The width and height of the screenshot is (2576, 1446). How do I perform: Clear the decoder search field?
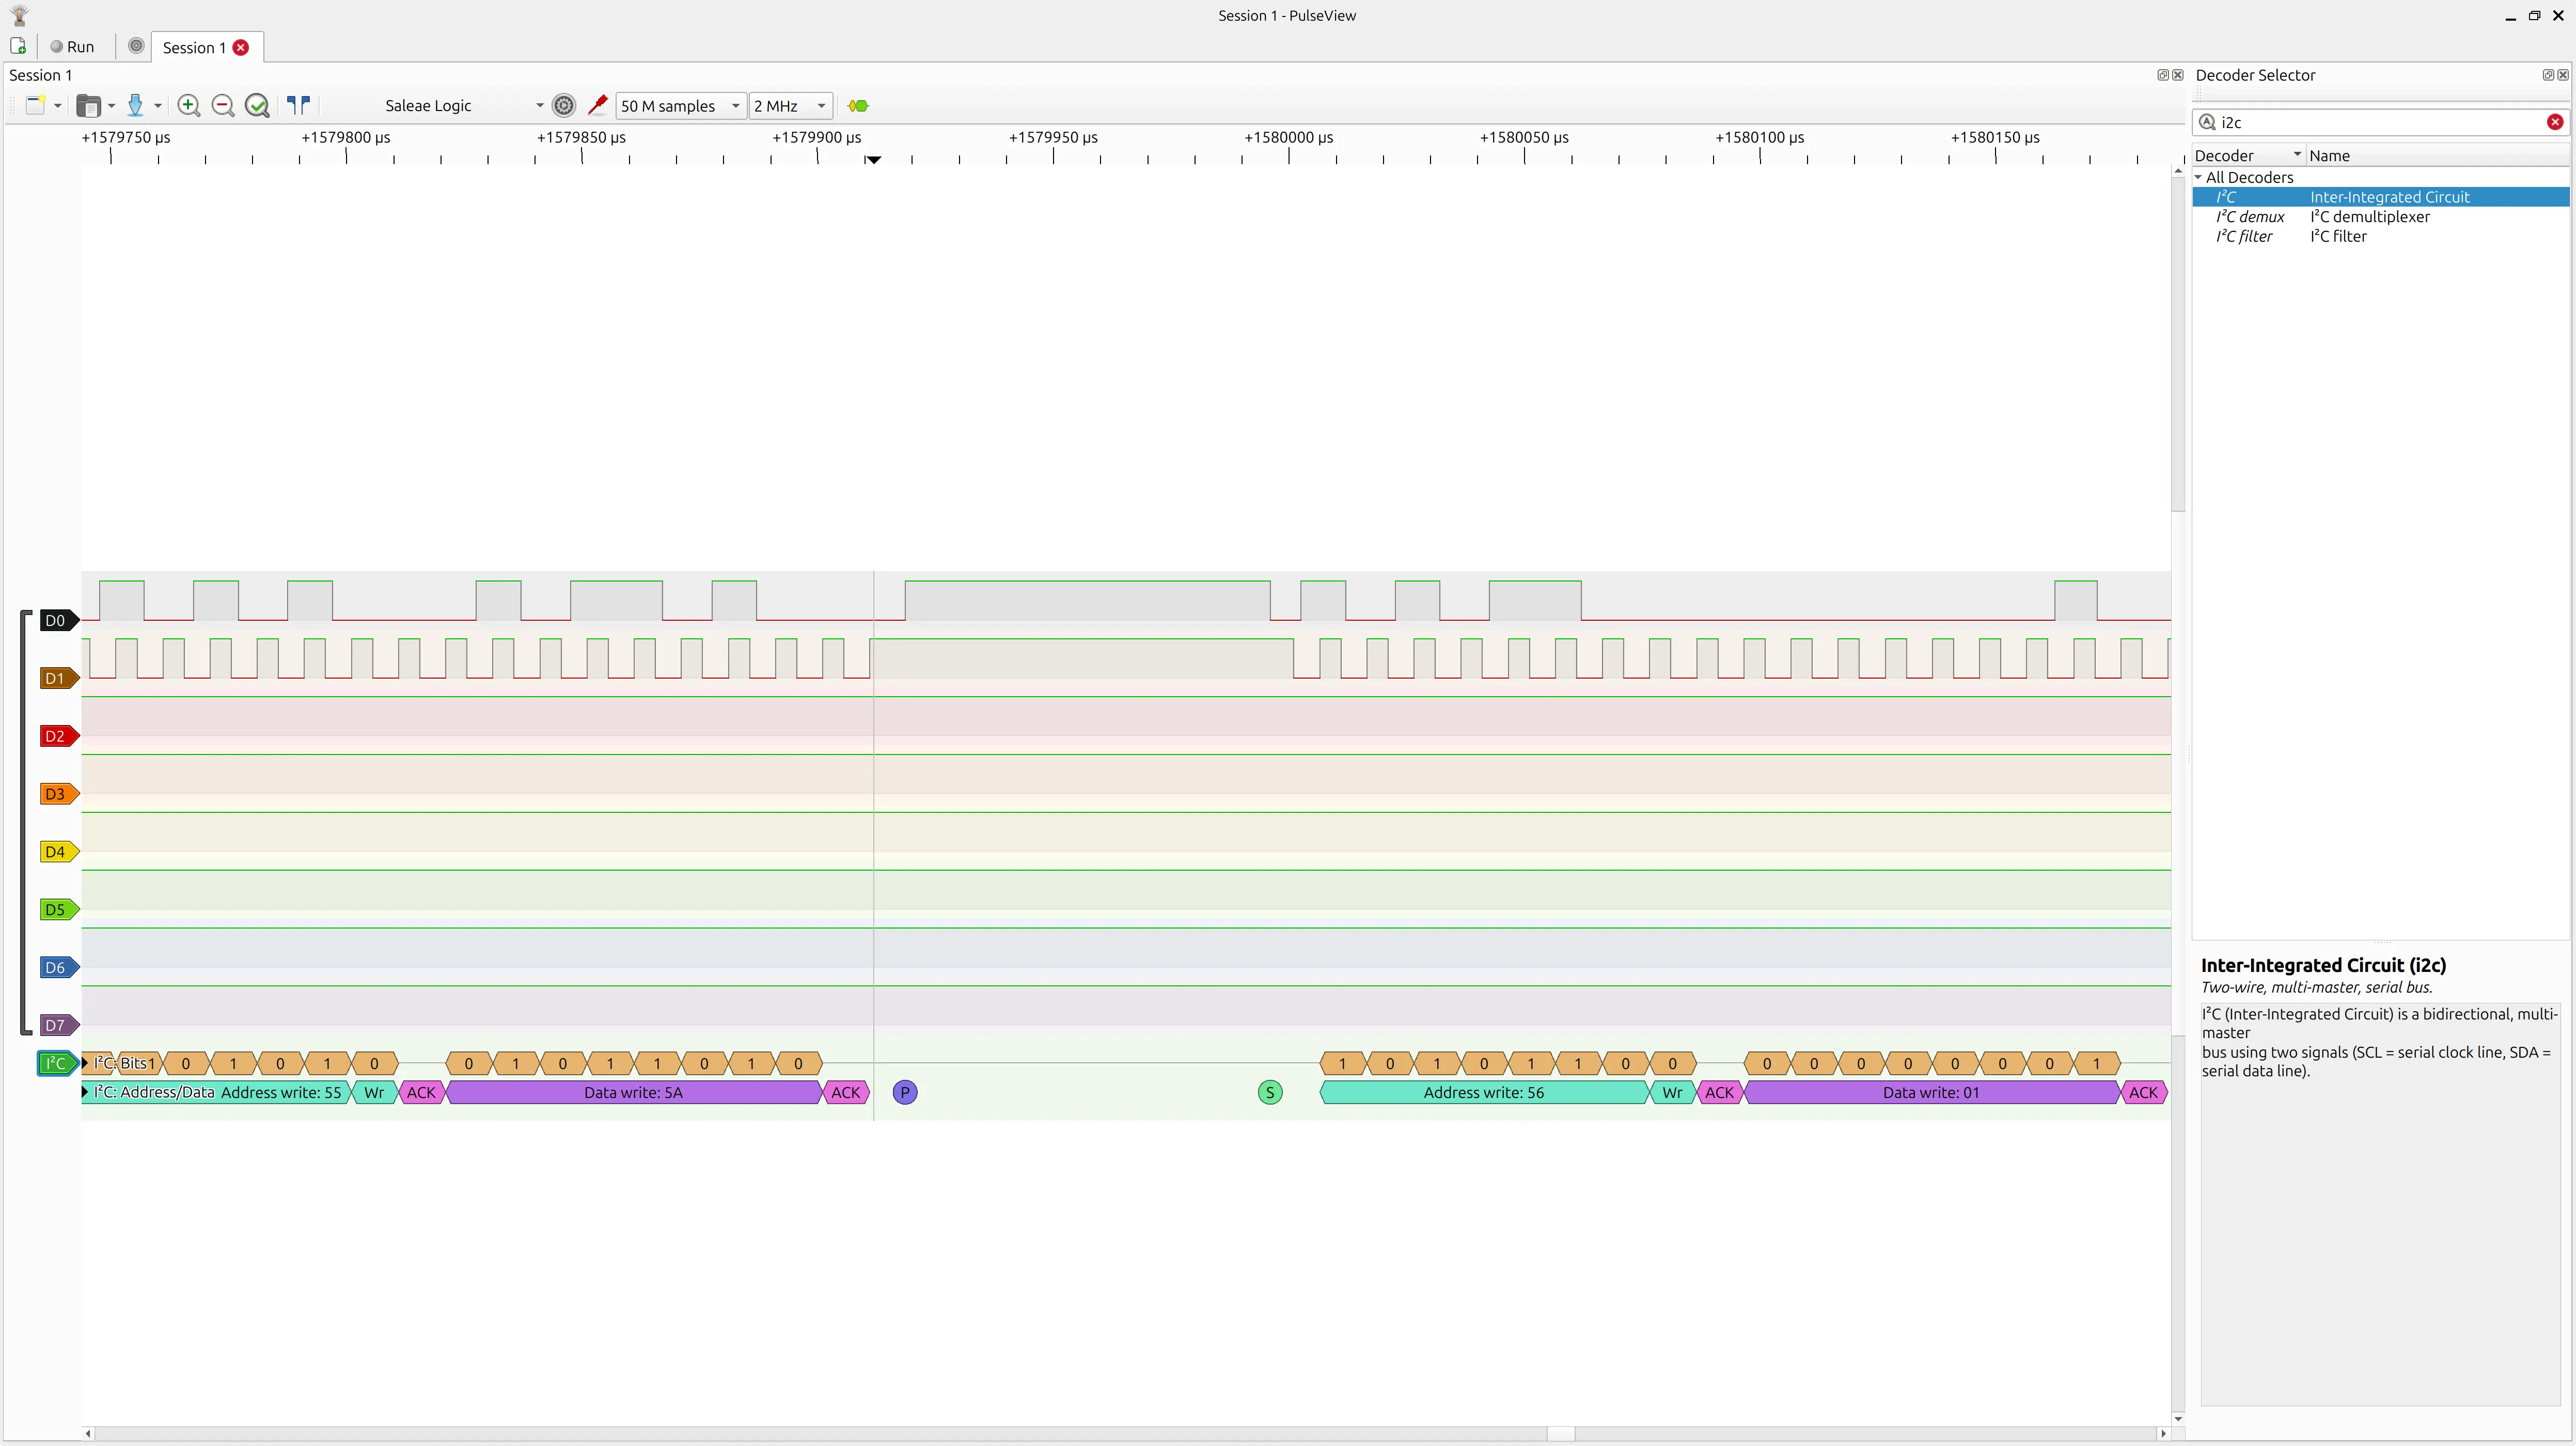coord(2554,122)
